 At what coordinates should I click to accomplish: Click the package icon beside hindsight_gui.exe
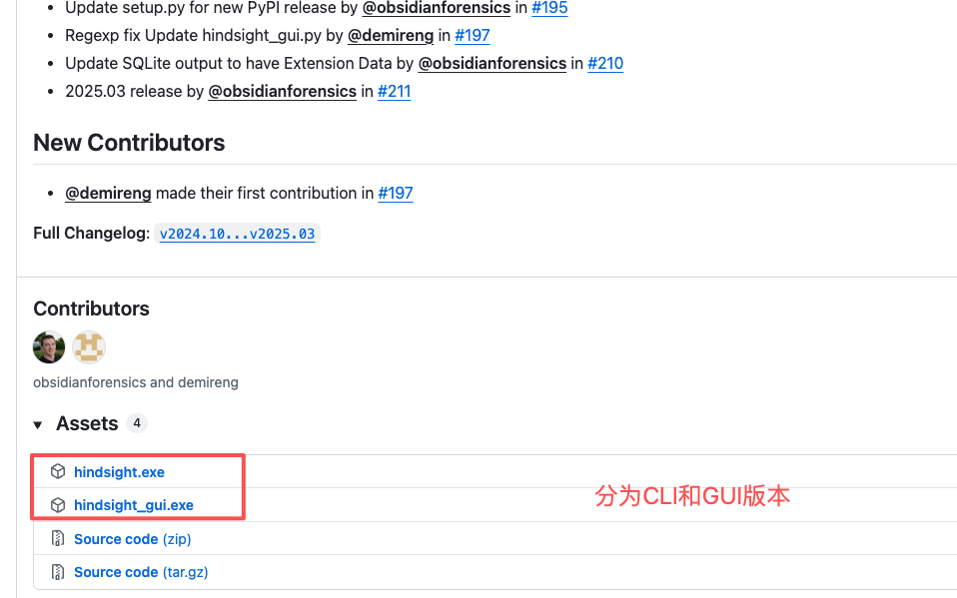pos(58,505)
